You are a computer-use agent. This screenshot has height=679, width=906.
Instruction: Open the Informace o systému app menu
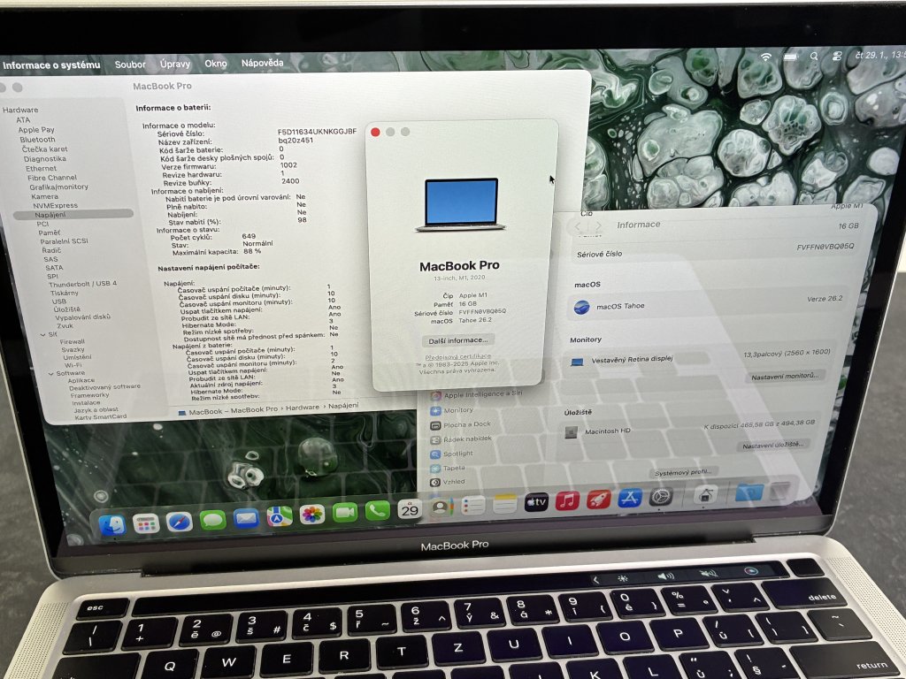(50, 65)
